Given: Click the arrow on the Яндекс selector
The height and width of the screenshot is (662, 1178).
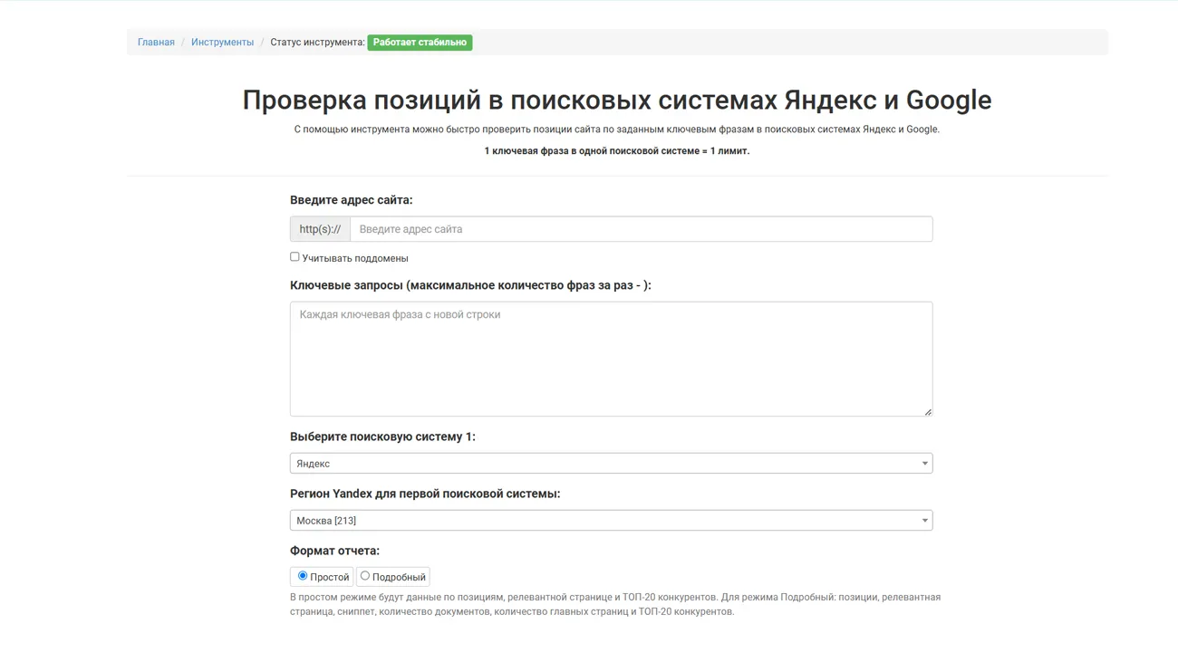Looking at the screenshot, I should tap(924, 464).
